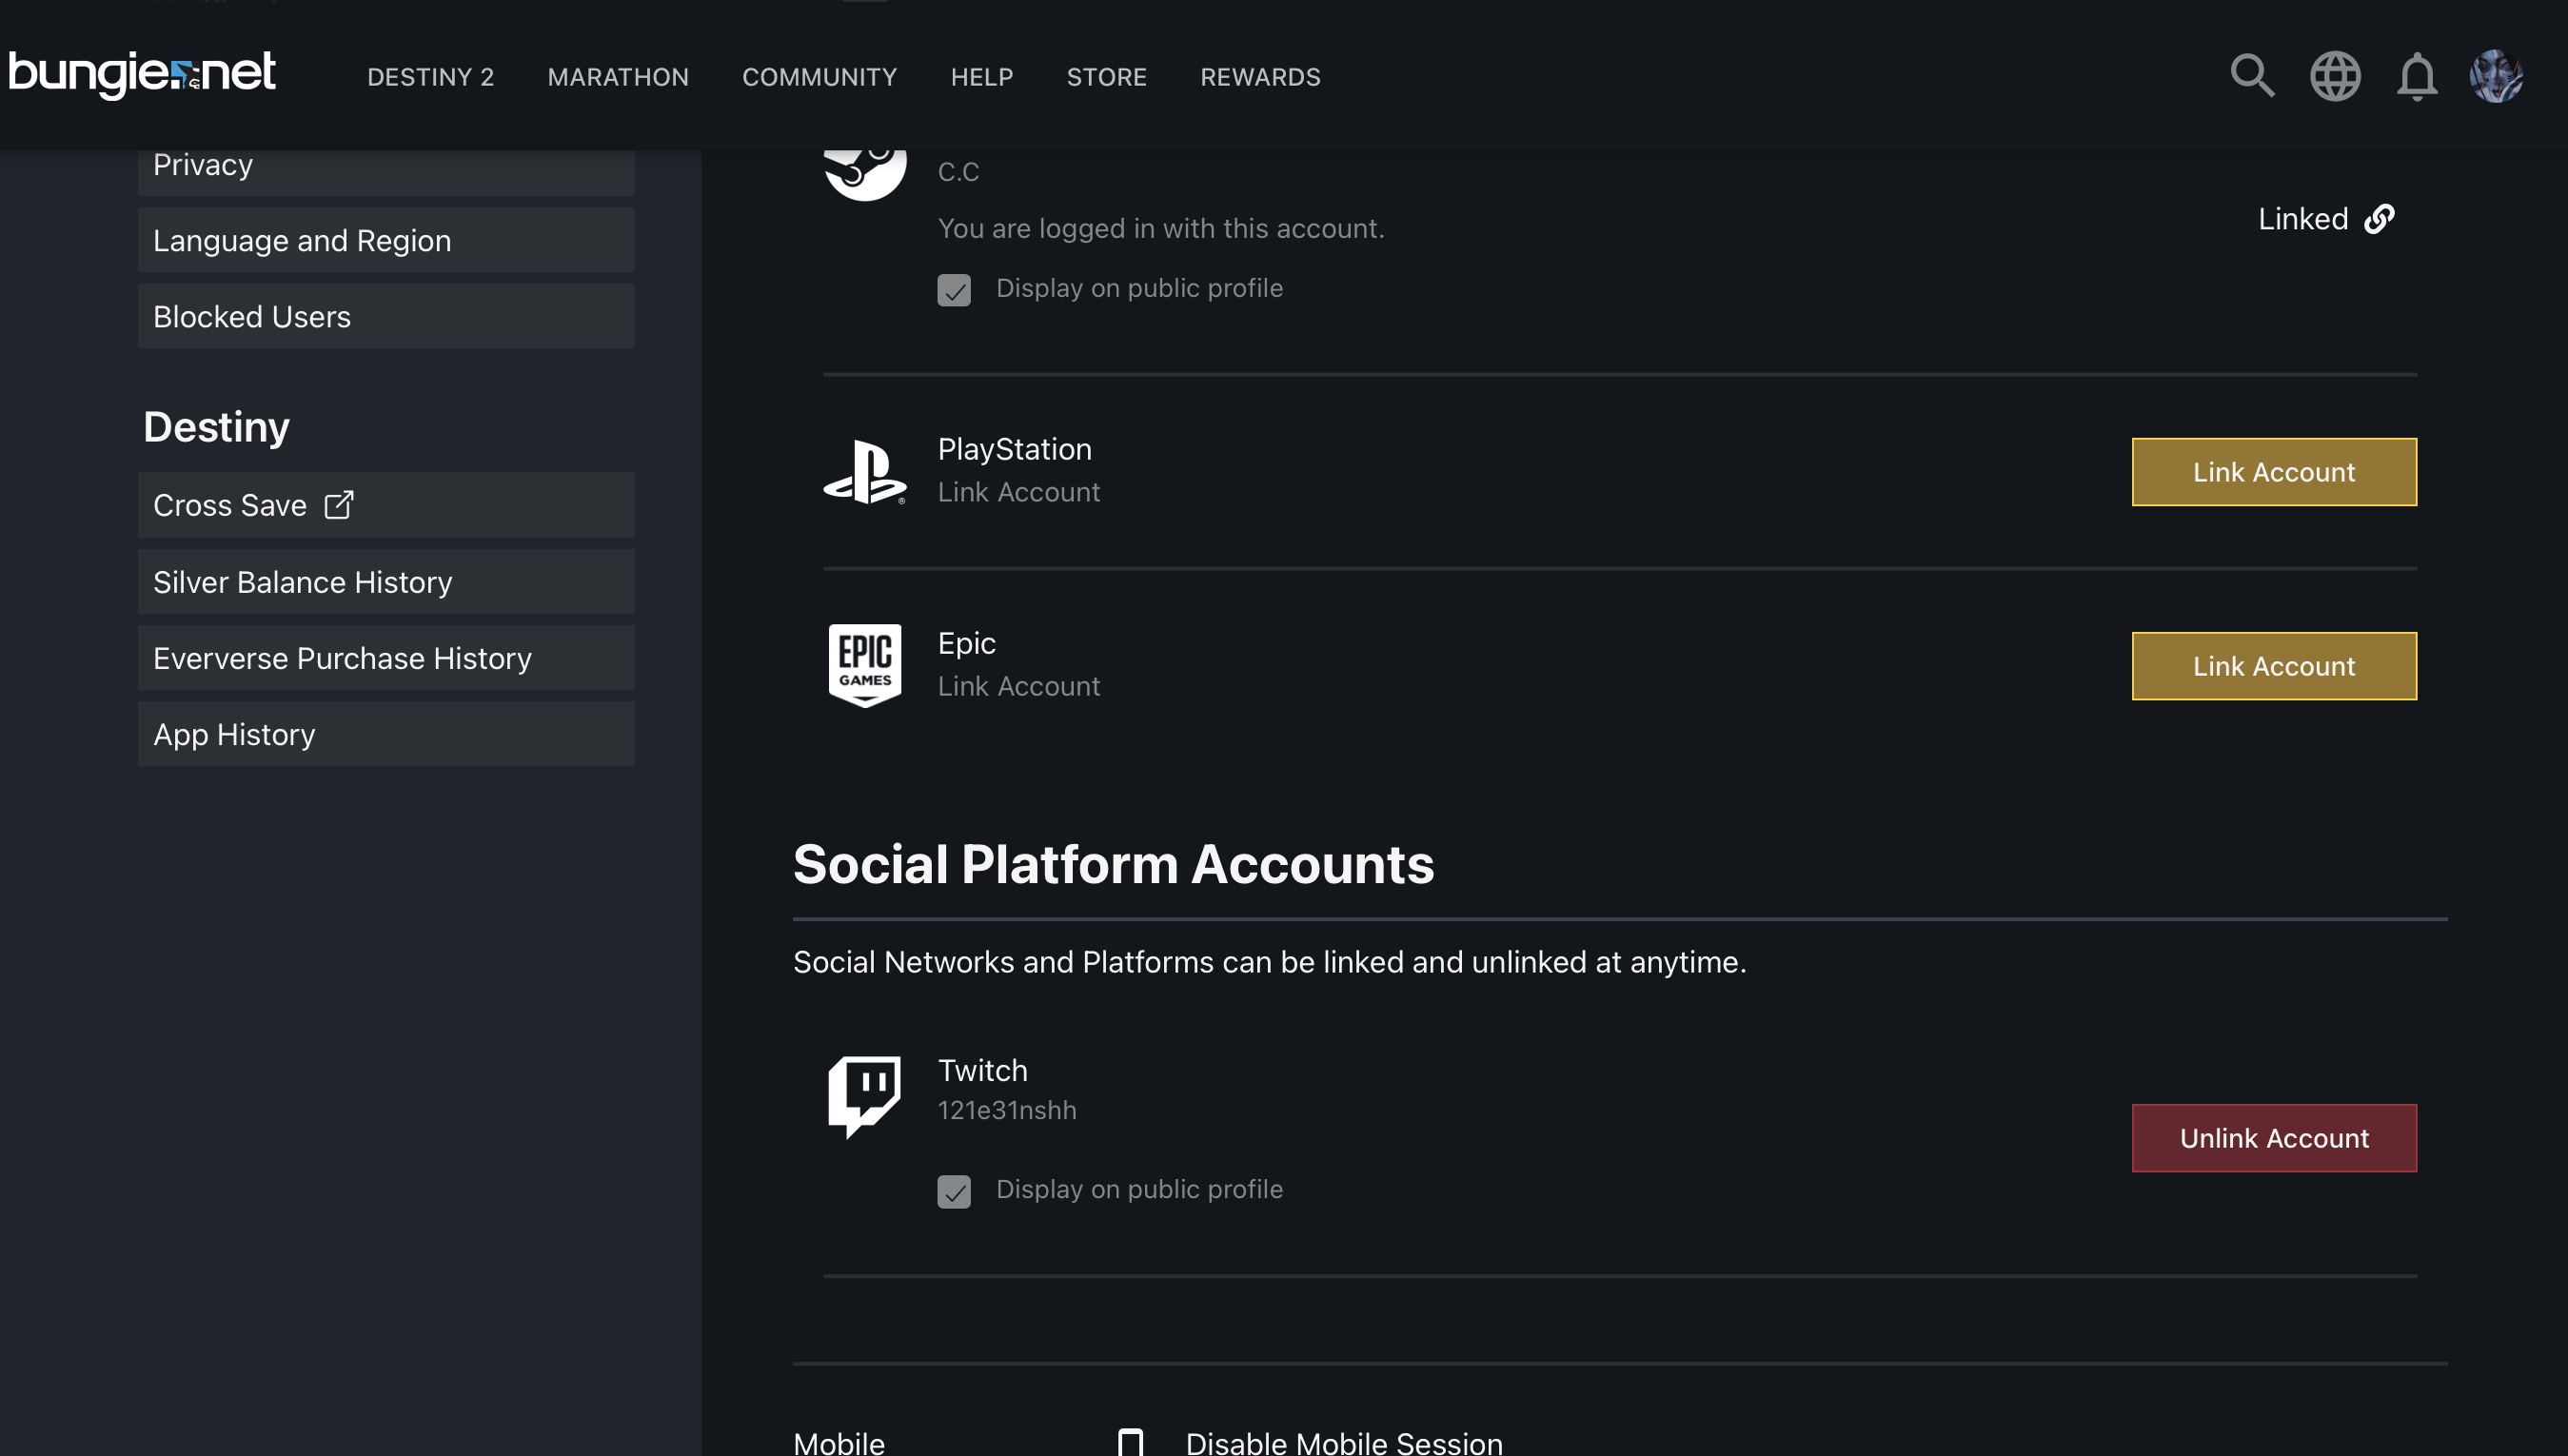The image size is (2568, 1456).
Task: Click the Epic Games logo icon
Action: coord(864,665)
